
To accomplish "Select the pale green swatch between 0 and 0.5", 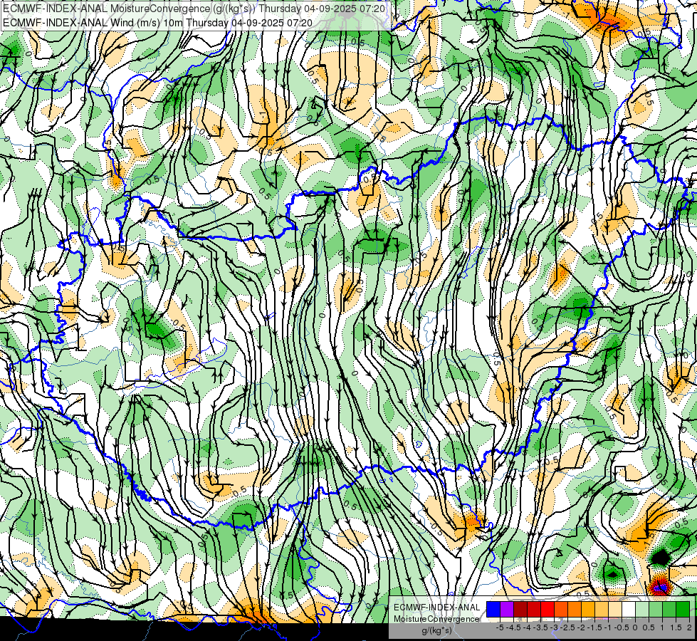I will (642, 610).
